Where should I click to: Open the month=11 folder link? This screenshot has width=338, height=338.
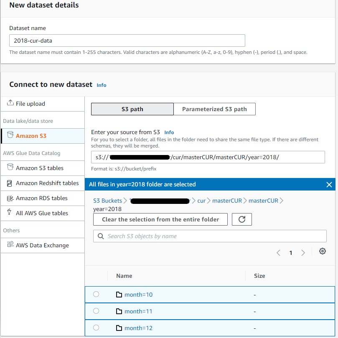[138, 311]
